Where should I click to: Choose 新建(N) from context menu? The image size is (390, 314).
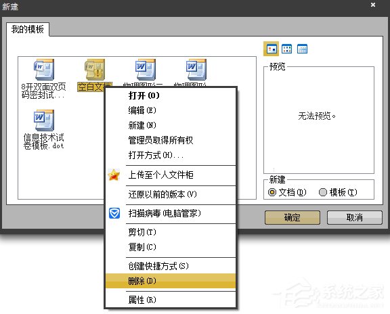pyautogui.click(x=171, y=125)
